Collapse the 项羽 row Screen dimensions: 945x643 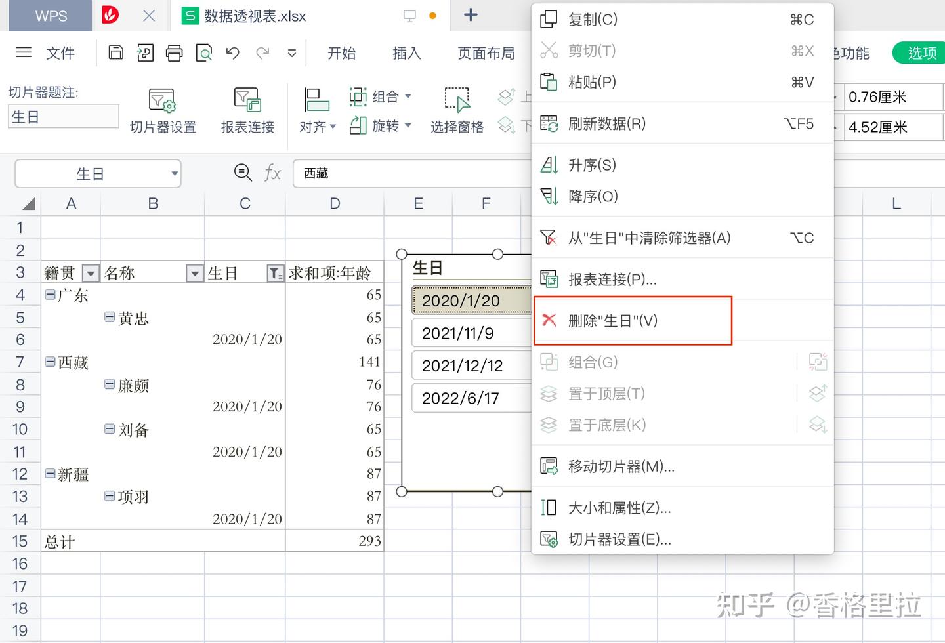coord(110,496)
